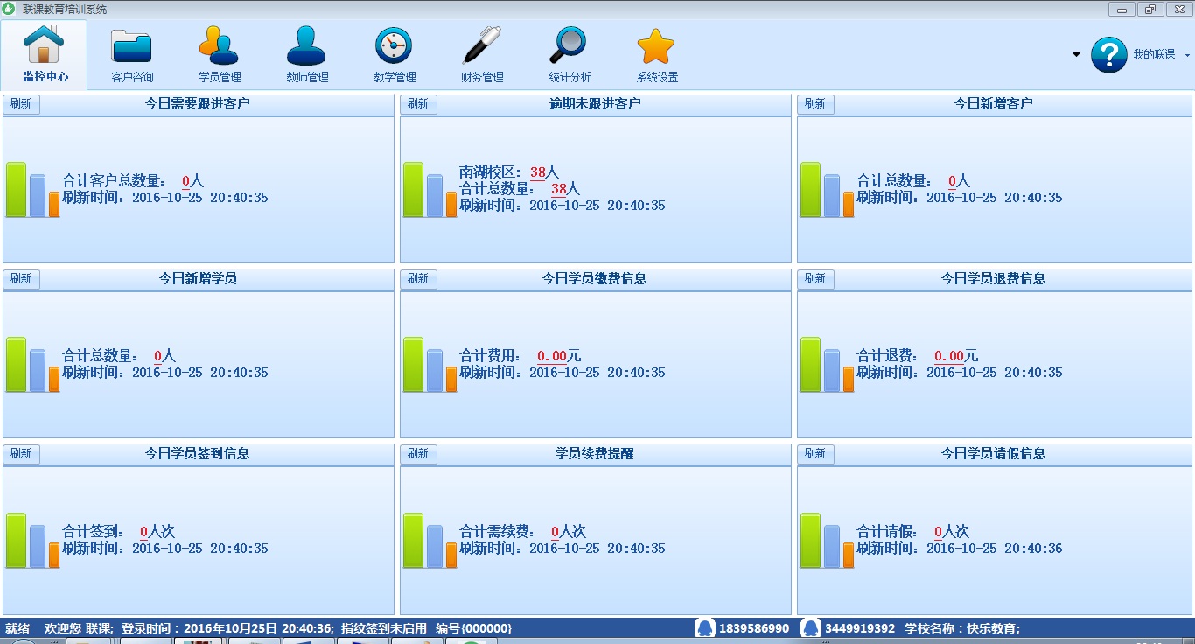Refresh the 逾期未跟进客户 panel

pyautogui.click(x=418, y=103)
